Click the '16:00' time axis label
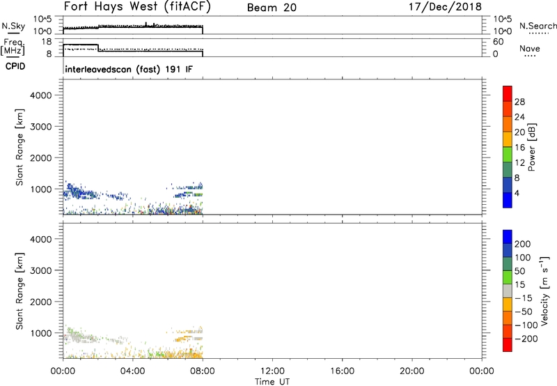 click(342, 371)
